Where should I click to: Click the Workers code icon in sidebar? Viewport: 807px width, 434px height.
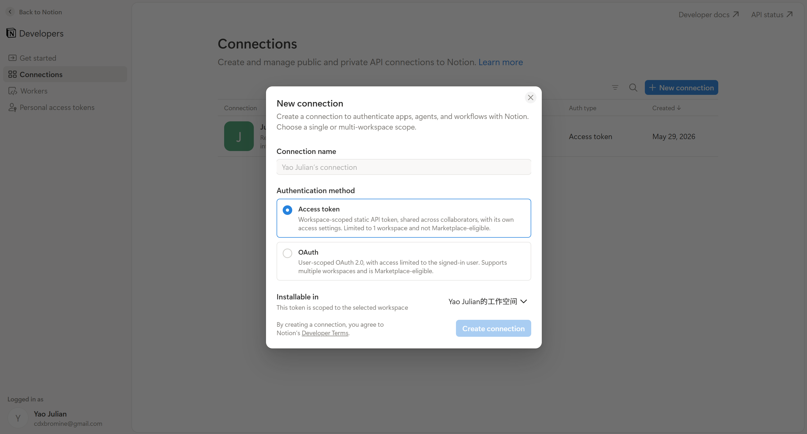(x=13, y=91)
